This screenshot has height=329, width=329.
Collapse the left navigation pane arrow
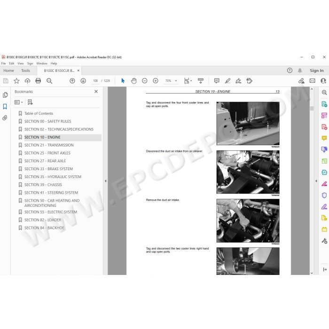point(106,181)
